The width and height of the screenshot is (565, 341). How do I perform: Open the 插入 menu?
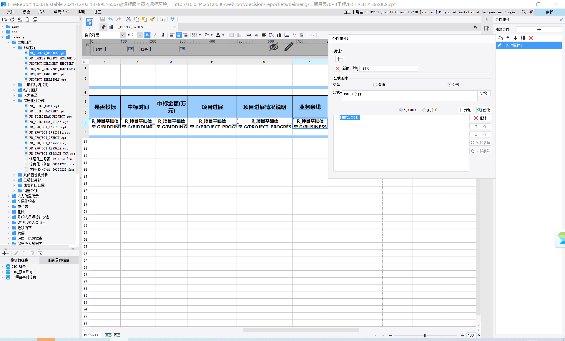pyautogui.click(x=42, y=12)
